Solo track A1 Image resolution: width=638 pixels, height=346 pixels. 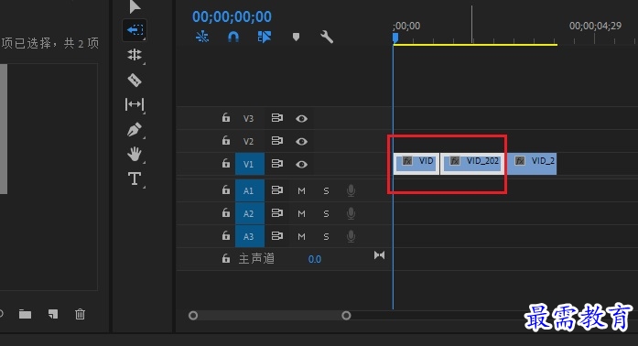[326, 190]
